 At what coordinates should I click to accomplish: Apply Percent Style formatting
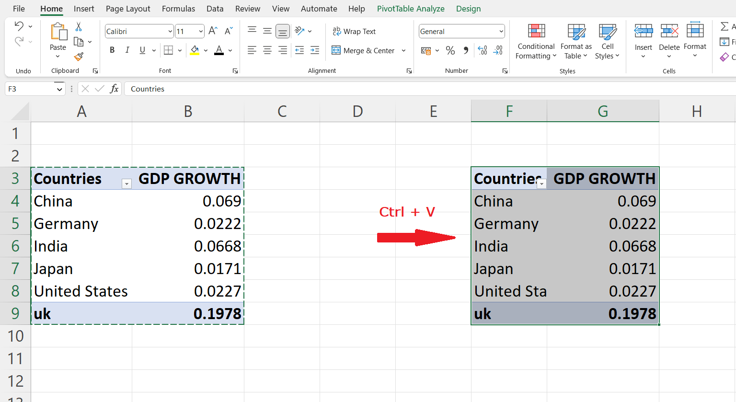[450, 50]
